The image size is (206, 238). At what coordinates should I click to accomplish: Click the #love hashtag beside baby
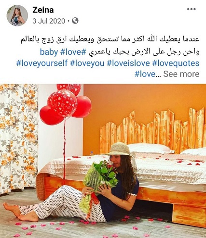tap(73, 52)
